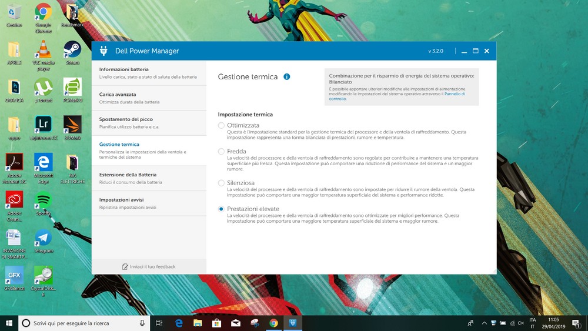Select the APRILE folder on desktop
This screenshot has width=588, height=331.
pos(14,54)
